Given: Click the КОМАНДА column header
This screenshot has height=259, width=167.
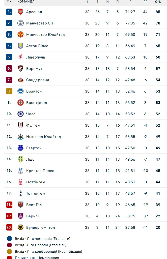Looking at the screenshot, I should pos(26,2).
